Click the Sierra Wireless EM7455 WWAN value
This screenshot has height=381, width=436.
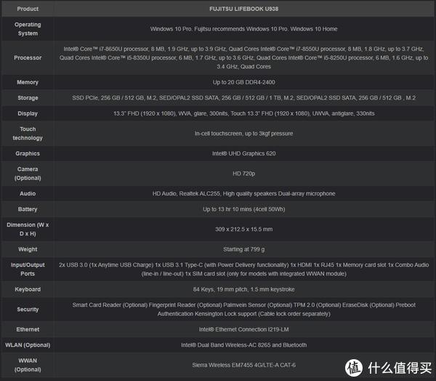tap(244, 365)
